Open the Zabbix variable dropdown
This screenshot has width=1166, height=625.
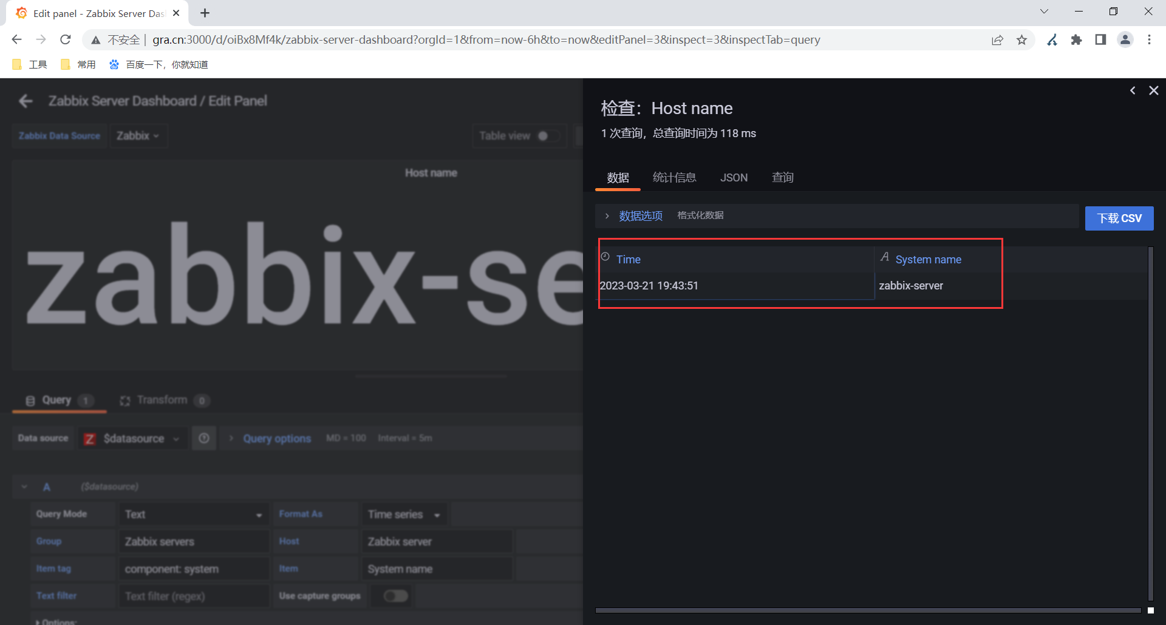tap(138, 136)
